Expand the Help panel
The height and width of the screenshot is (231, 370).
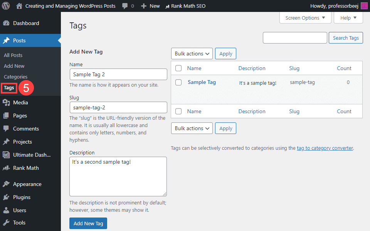348,18
